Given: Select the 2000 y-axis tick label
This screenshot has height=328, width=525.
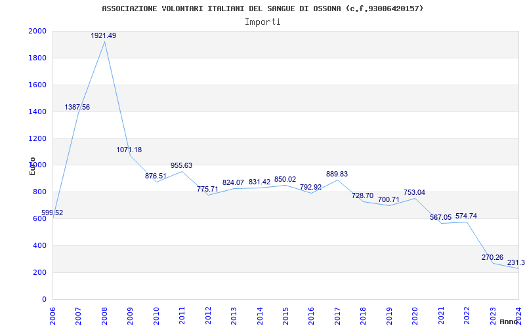Looking at the screenshot, I should point(38,31).
